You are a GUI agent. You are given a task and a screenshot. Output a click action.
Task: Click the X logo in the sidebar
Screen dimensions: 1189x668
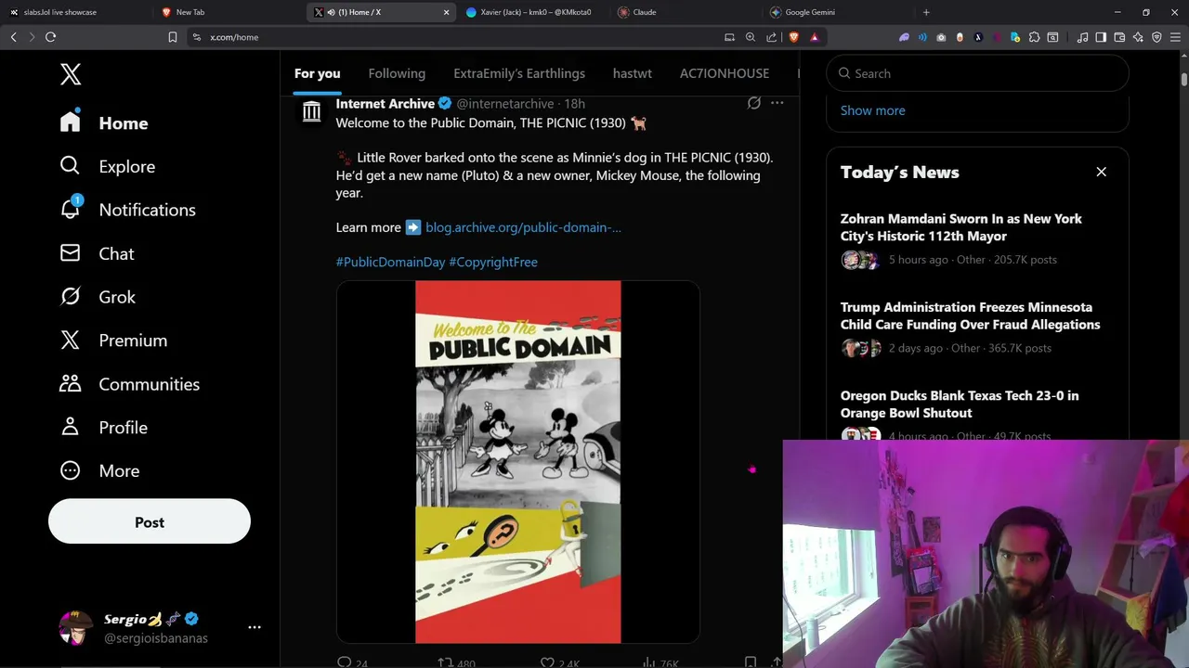(x=71, y=74)
